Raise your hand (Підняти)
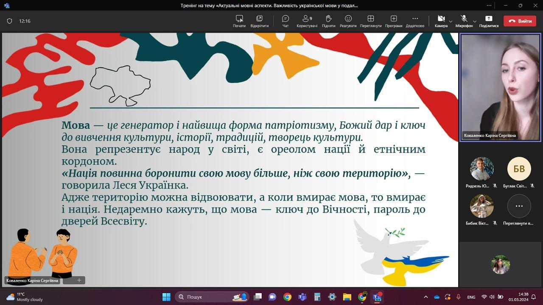Screen dimensions: 543x305 coord(328,21)
